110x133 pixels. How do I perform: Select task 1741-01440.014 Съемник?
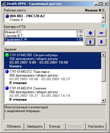pyautogui.click(x=53, y=94)
